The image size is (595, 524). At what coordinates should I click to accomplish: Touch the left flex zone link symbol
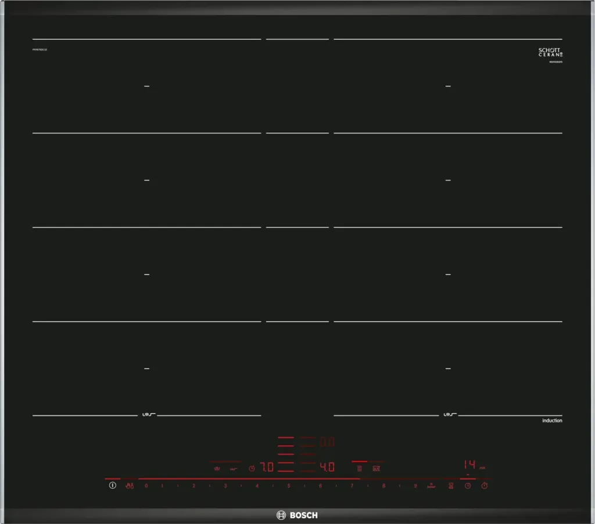pyautogui.click(x=148, y=414)
